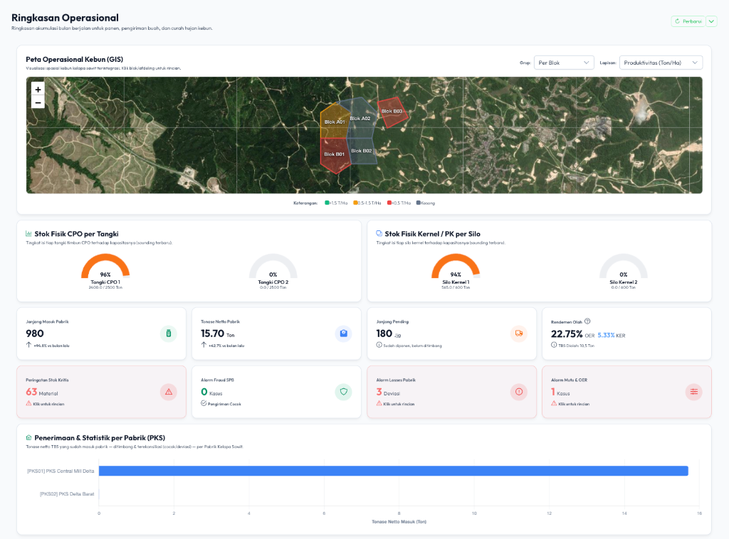
Task: Open 'Klik untuk rincian' under 63 Material
Action: click(x=48, y=404)
